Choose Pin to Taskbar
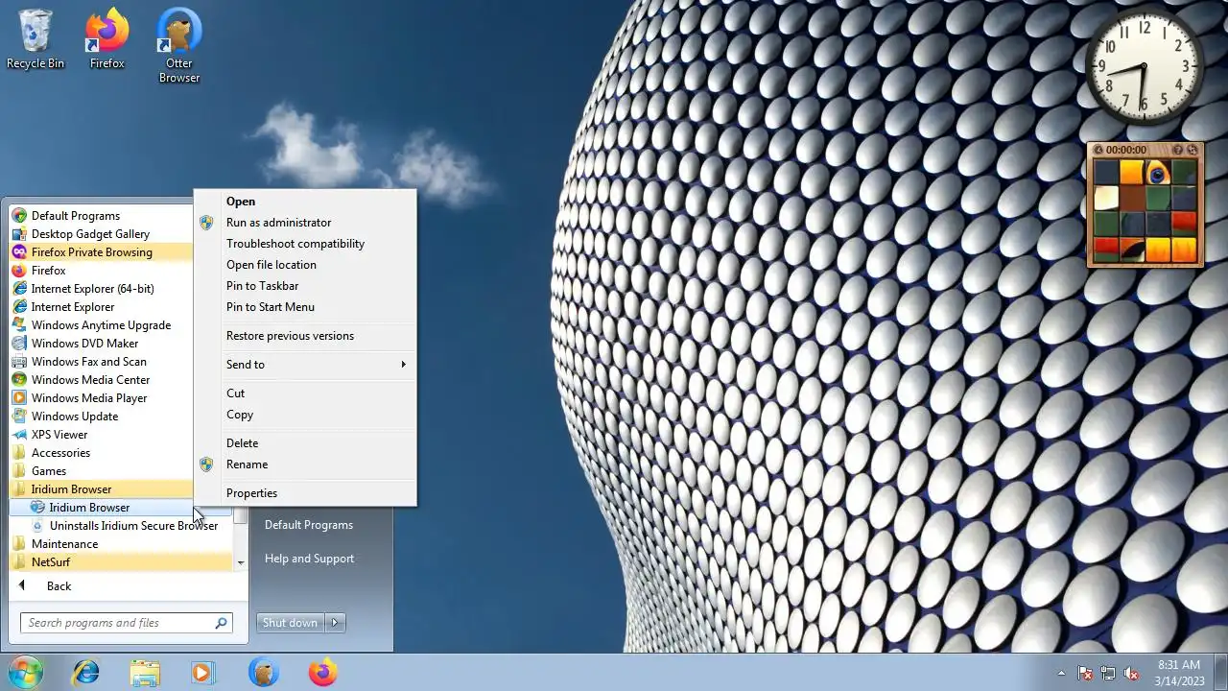This screenshot has width=1228, height=691. click(305, 286)
